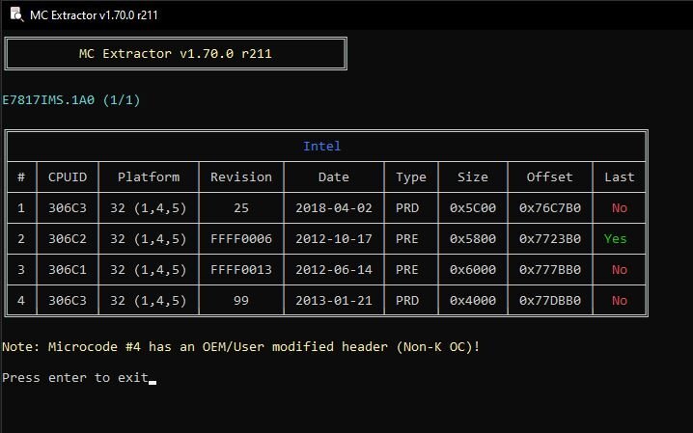The width and height of the screenshot is (693, 433).
Task: Click the 'Size' column header
Action: [473, 177]
